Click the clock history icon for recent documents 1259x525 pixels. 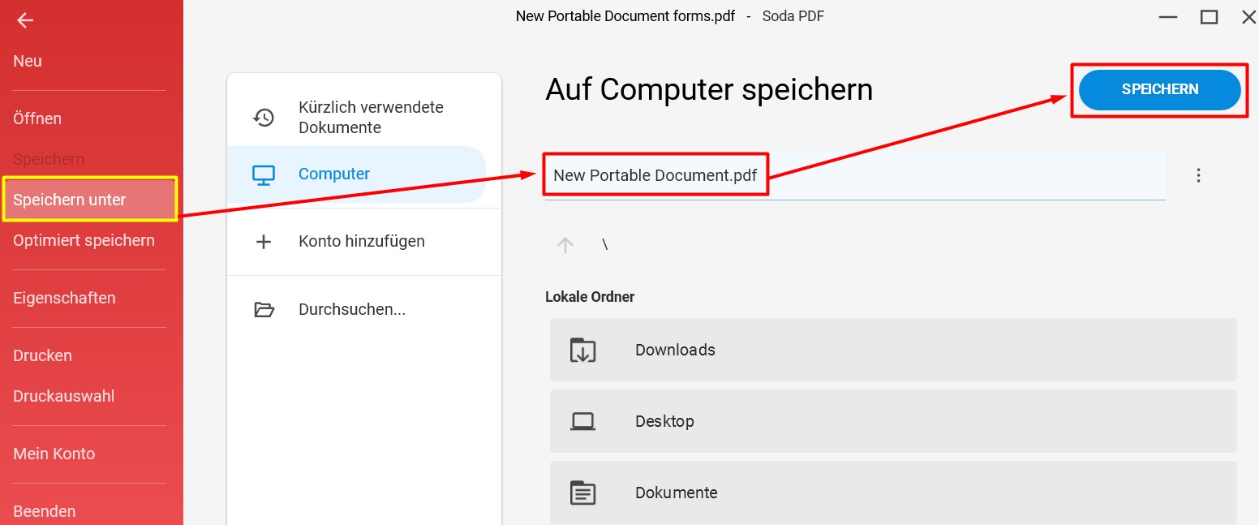[264, 118]
